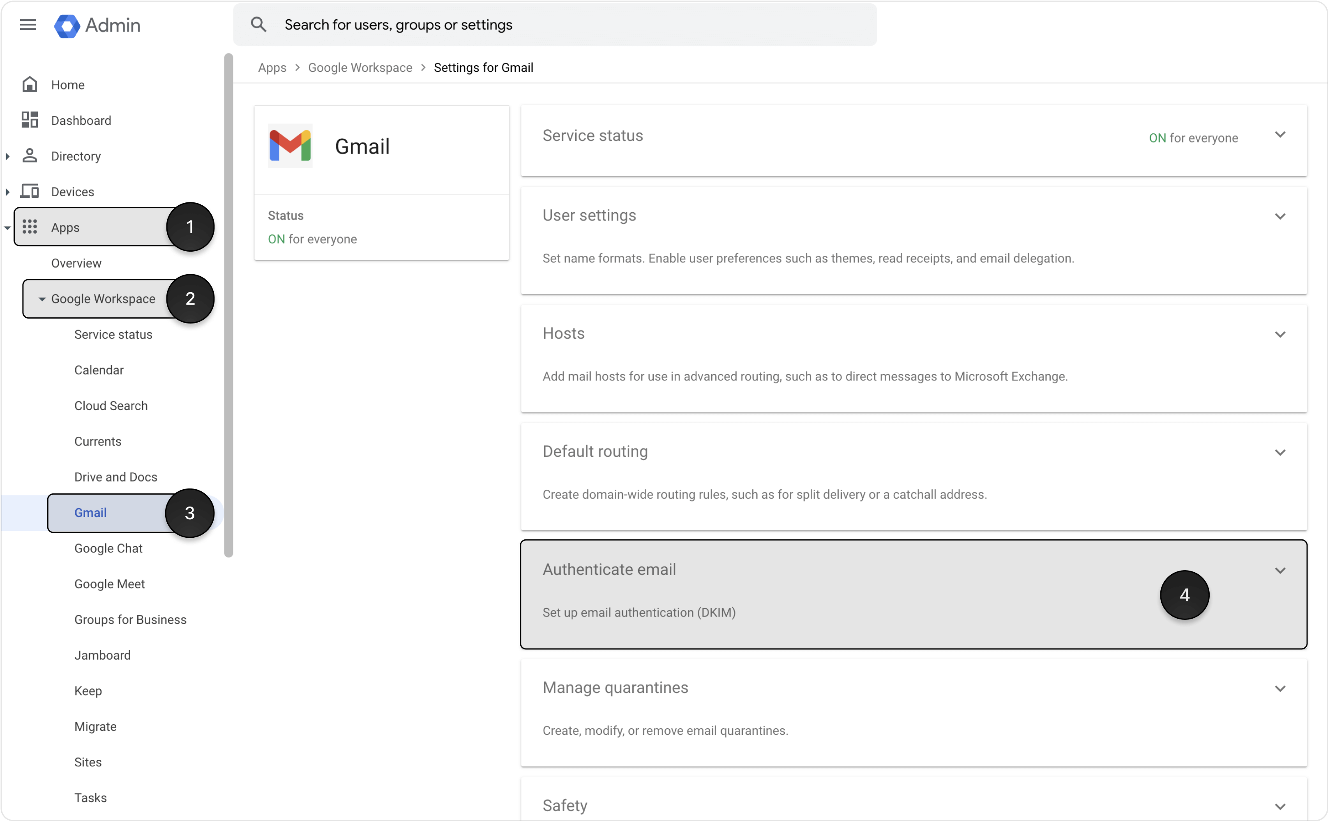Select Google Chat settings
The width and height of the screenshot is (1328, 821).
[x=108, y=548]
